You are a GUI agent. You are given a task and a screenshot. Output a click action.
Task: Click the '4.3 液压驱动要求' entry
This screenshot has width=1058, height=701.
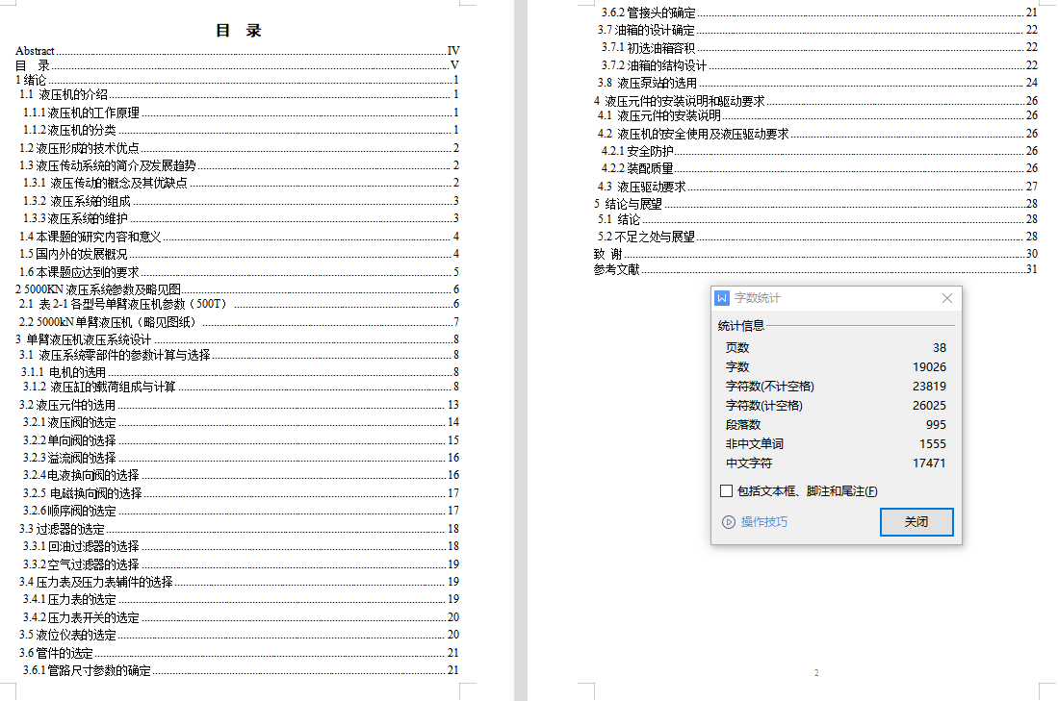815,187
